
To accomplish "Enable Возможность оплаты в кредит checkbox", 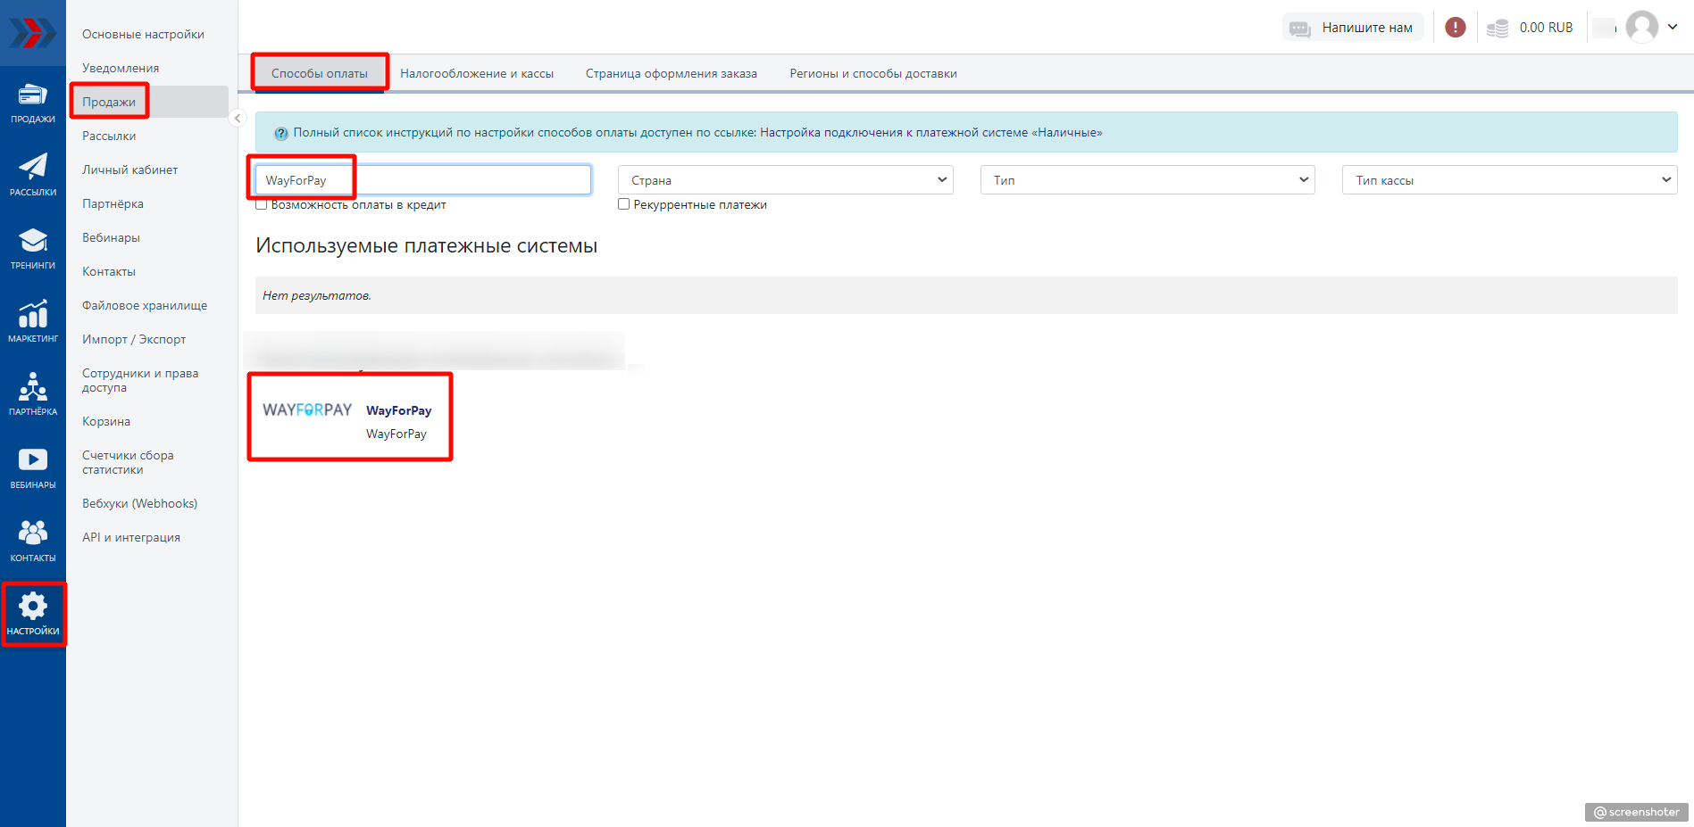I will [x=262, y=205].
